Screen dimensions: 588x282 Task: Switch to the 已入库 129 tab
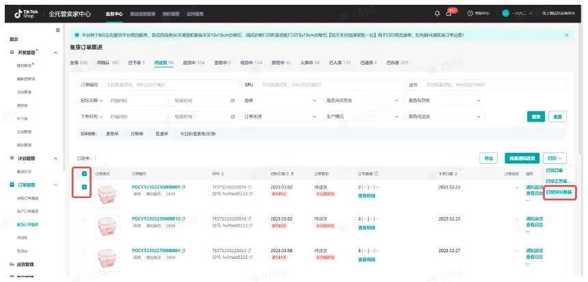pos(339,63)
